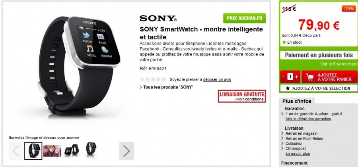
Task: Decrease quantity with the minus button
Action: [x=283, y=77]
